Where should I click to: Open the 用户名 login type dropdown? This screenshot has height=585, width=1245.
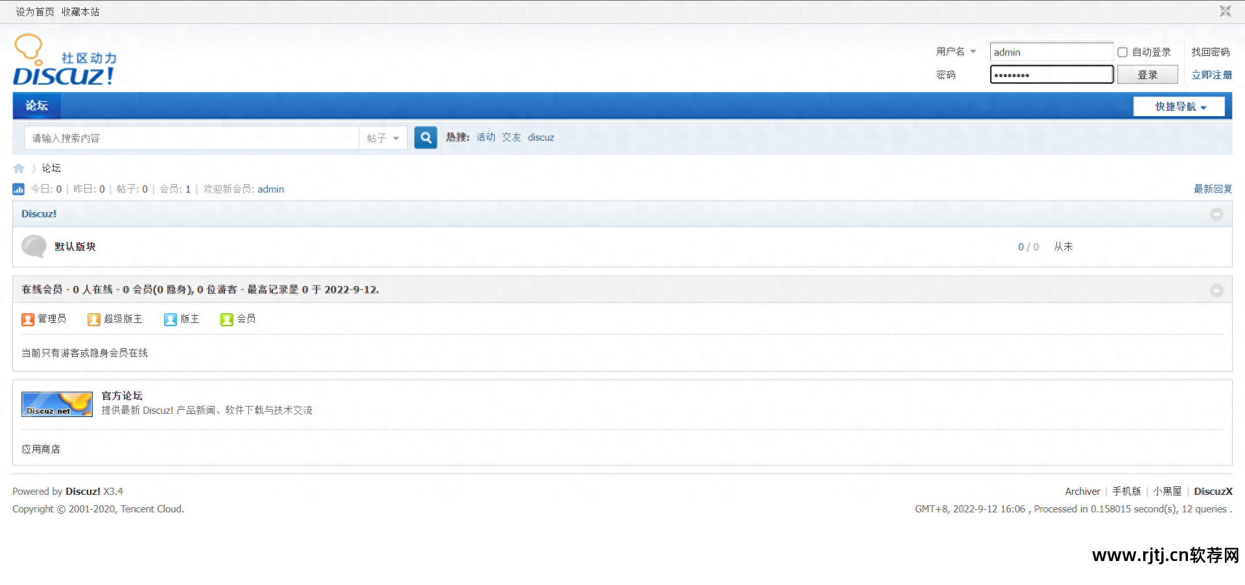(956, 51)
